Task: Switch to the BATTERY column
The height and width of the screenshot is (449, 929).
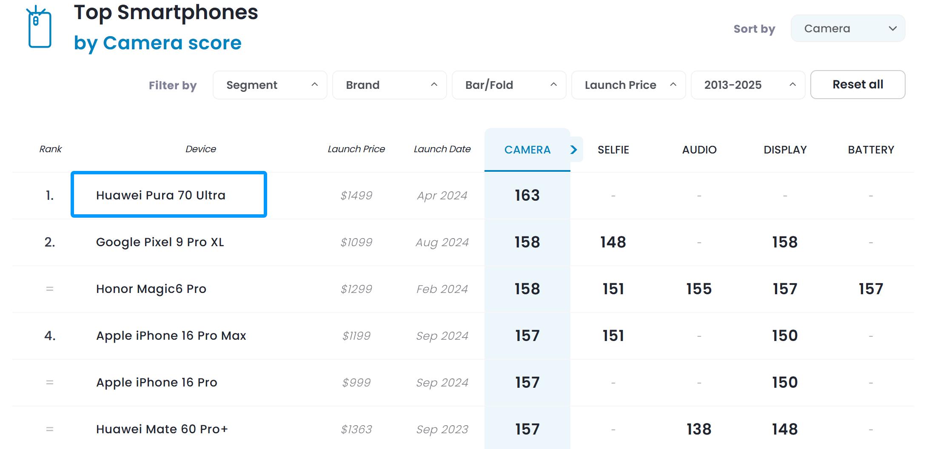Action: 871,150
